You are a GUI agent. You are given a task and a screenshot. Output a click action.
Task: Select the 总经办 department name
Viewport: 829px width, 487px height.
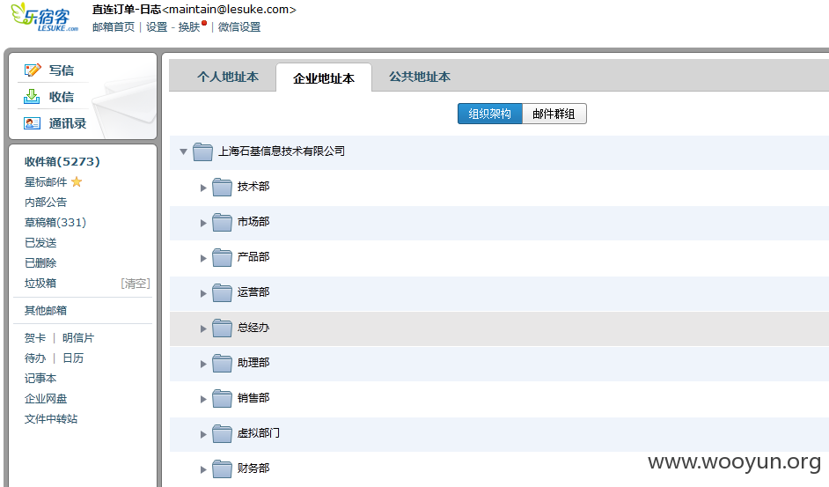pos(253,328)
